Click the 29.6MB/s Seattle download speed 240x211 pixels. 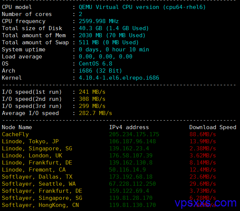click(203, 184)
